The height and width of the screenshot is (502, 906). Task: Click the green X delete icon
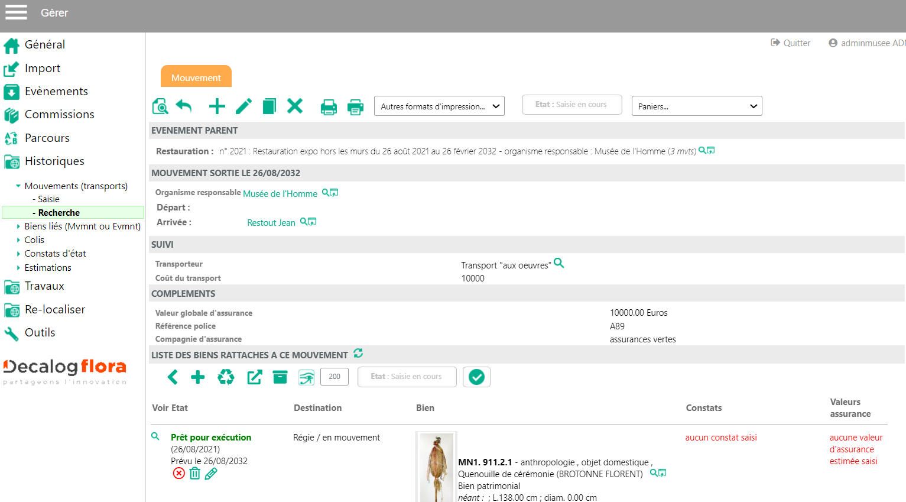294,106
